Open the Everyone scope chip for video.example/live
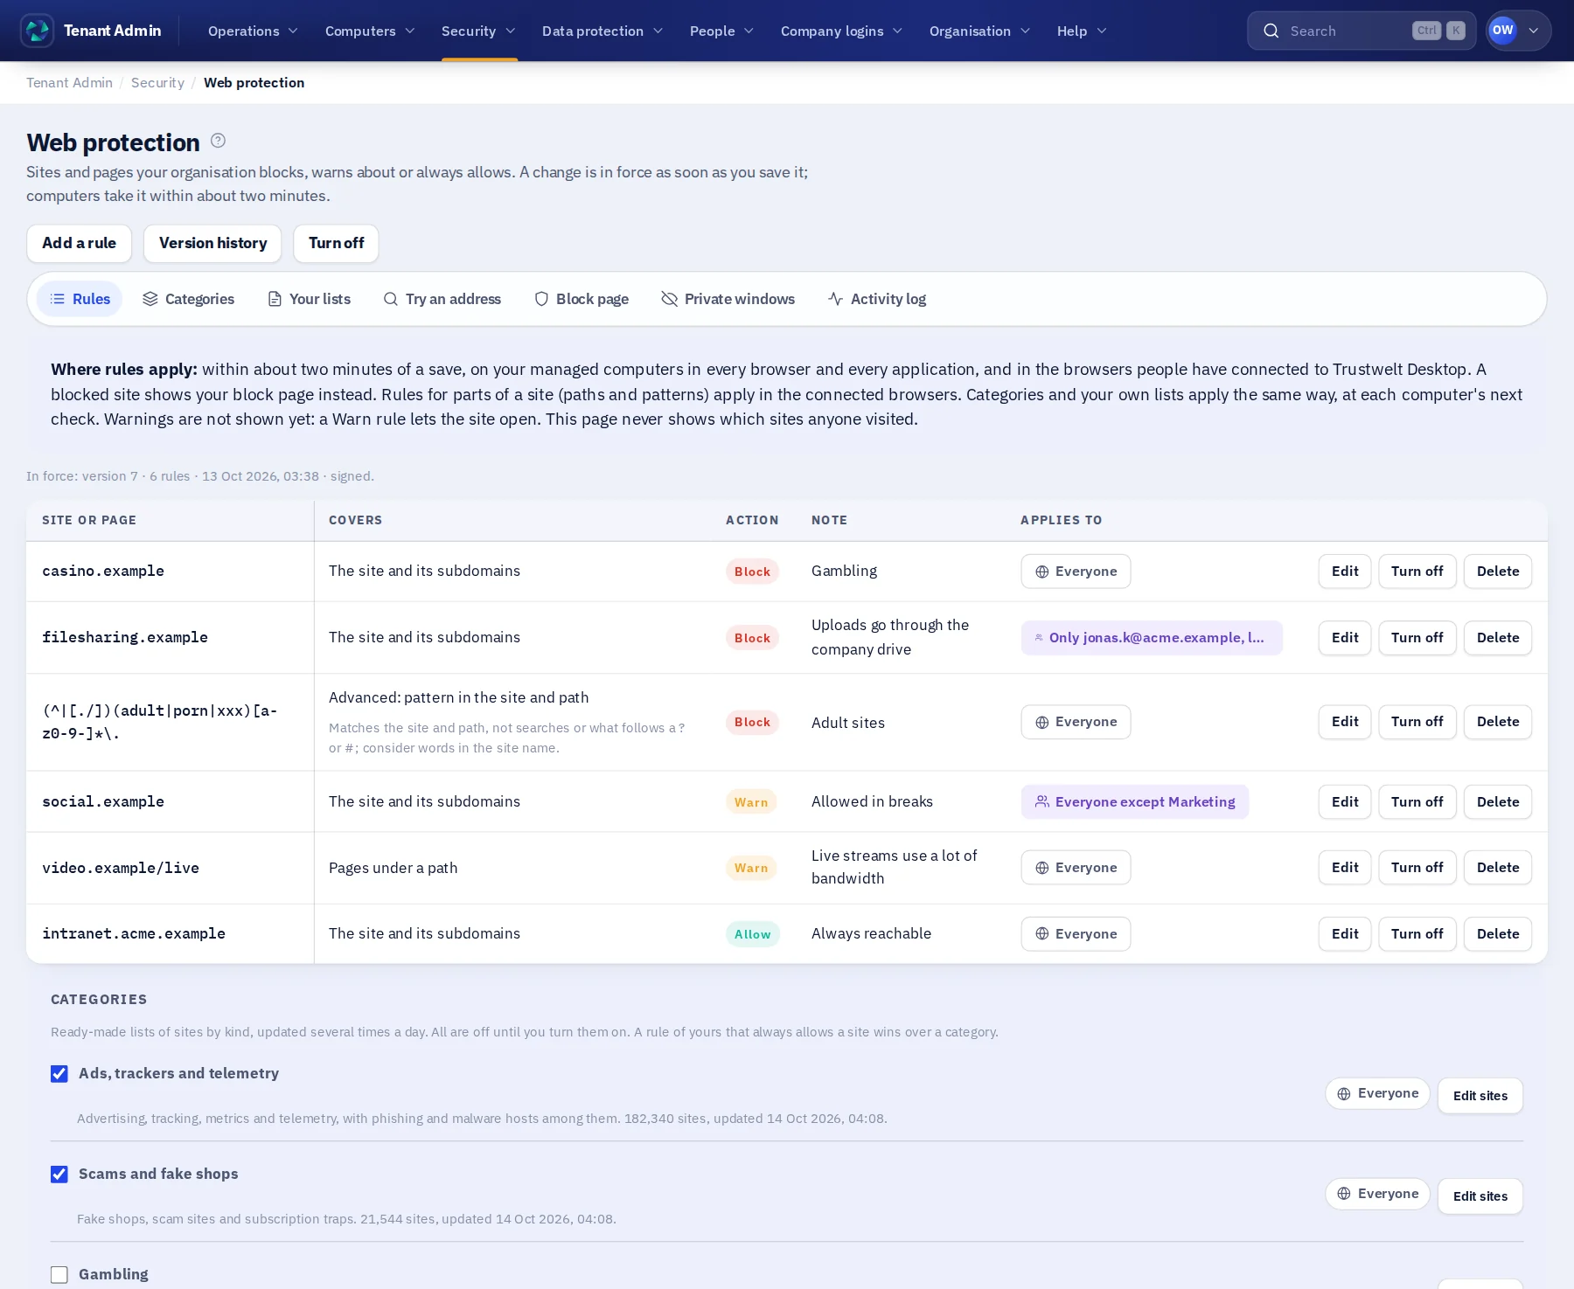Viewport: 1574px width, 1289px height. 1076,868
